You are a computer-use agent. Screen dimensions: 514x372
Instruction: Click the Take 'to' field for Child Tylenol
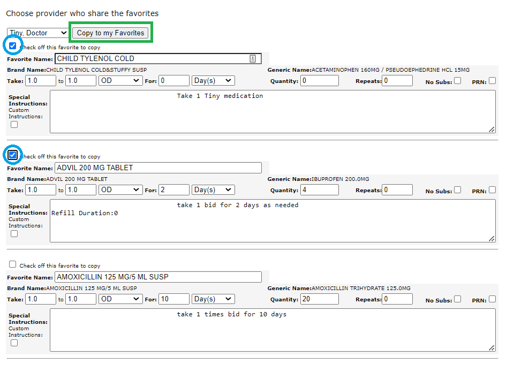coord(81,81)
